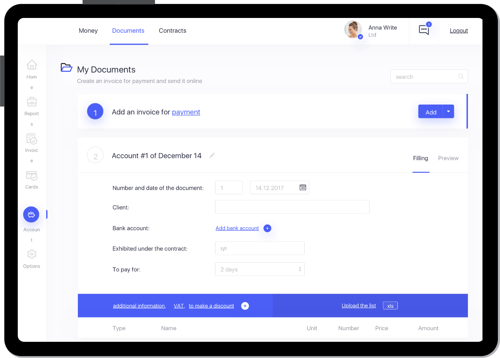Follow the payment link
The width and height of the screenshot is (500, 358).
pos(186,112)
